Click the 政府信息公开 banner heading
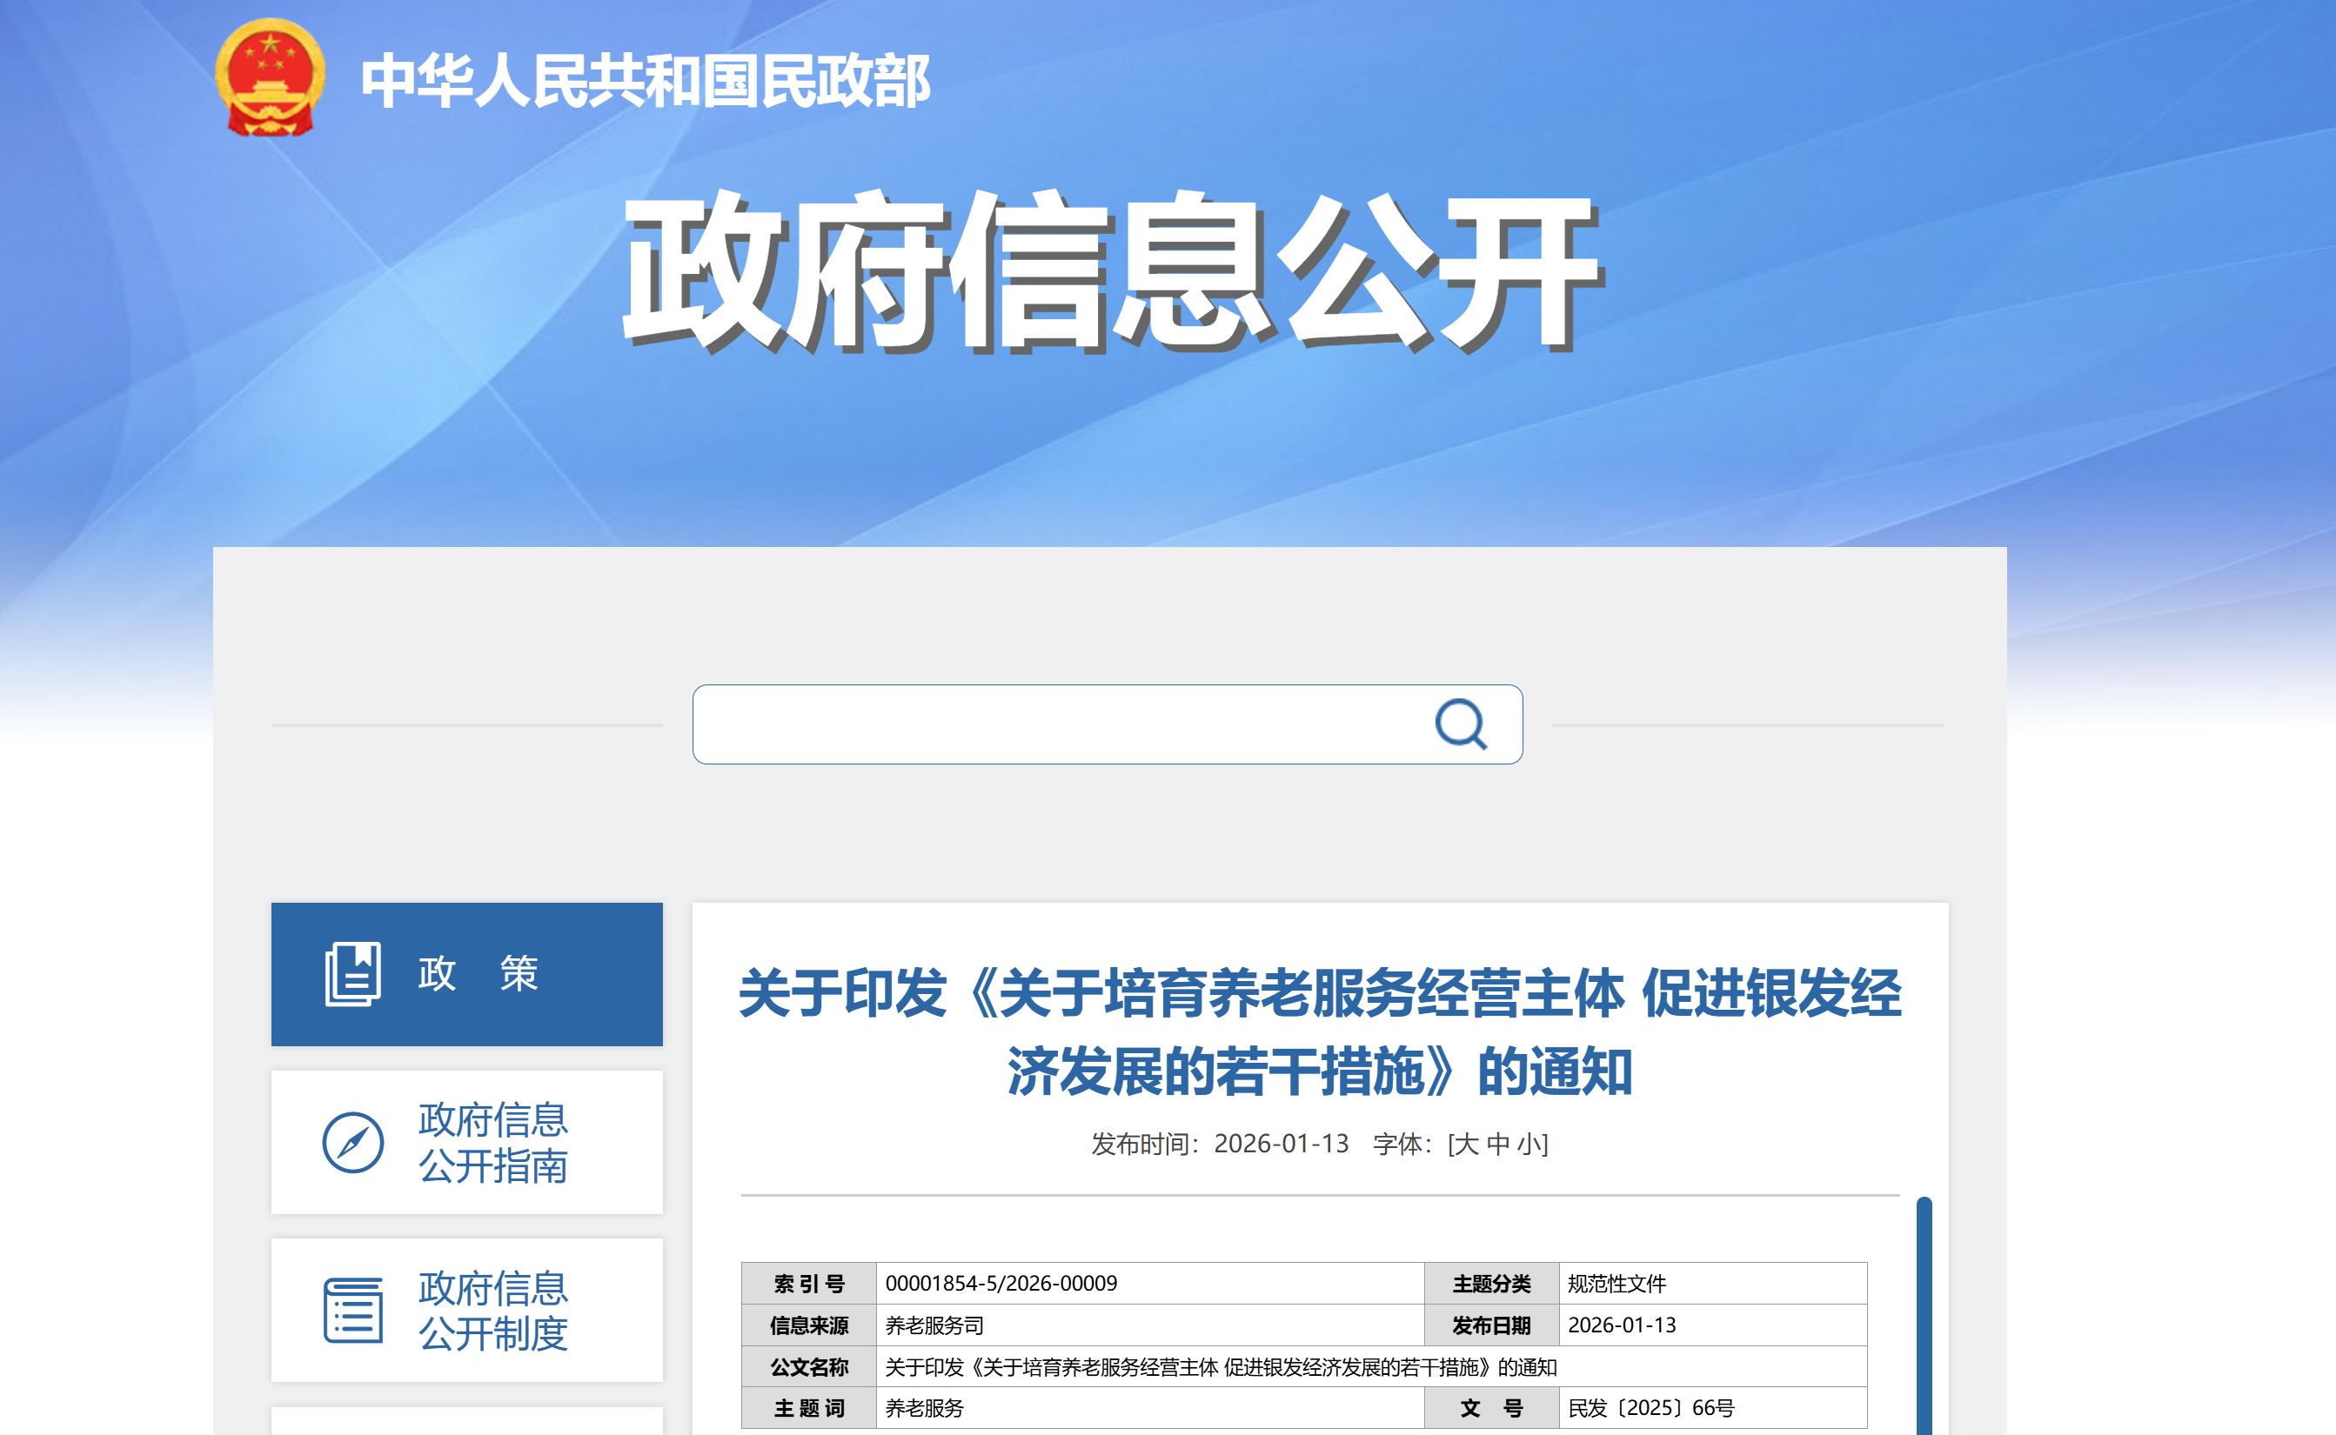The height and width of the screenshot is (1435, 2336). (x=1113, y=271)
